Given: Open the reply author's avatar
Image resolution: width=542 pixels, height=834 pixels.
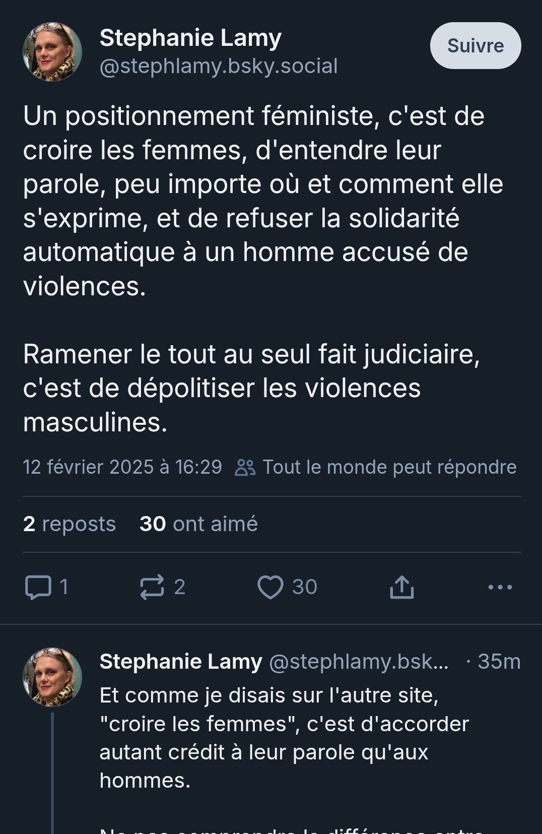Looking at the screenshot, I should (x=52, y=677).
